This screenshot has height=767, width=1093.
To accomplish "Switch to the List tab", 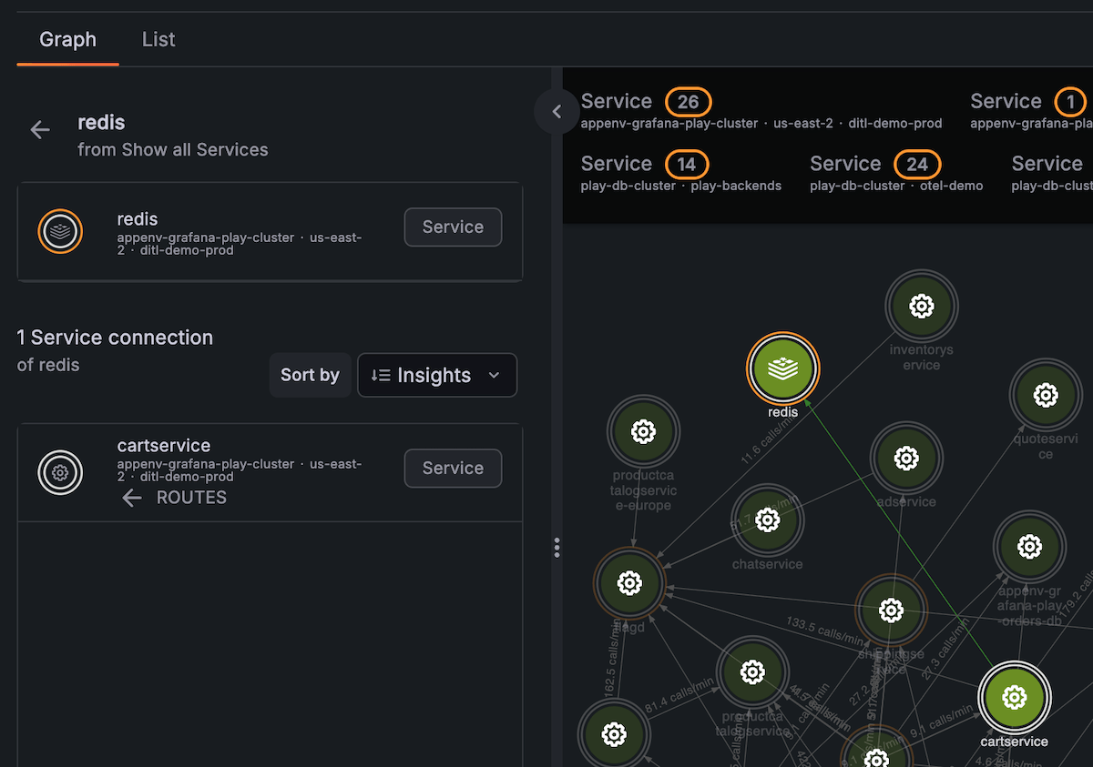I will click(x=158, y=39).
